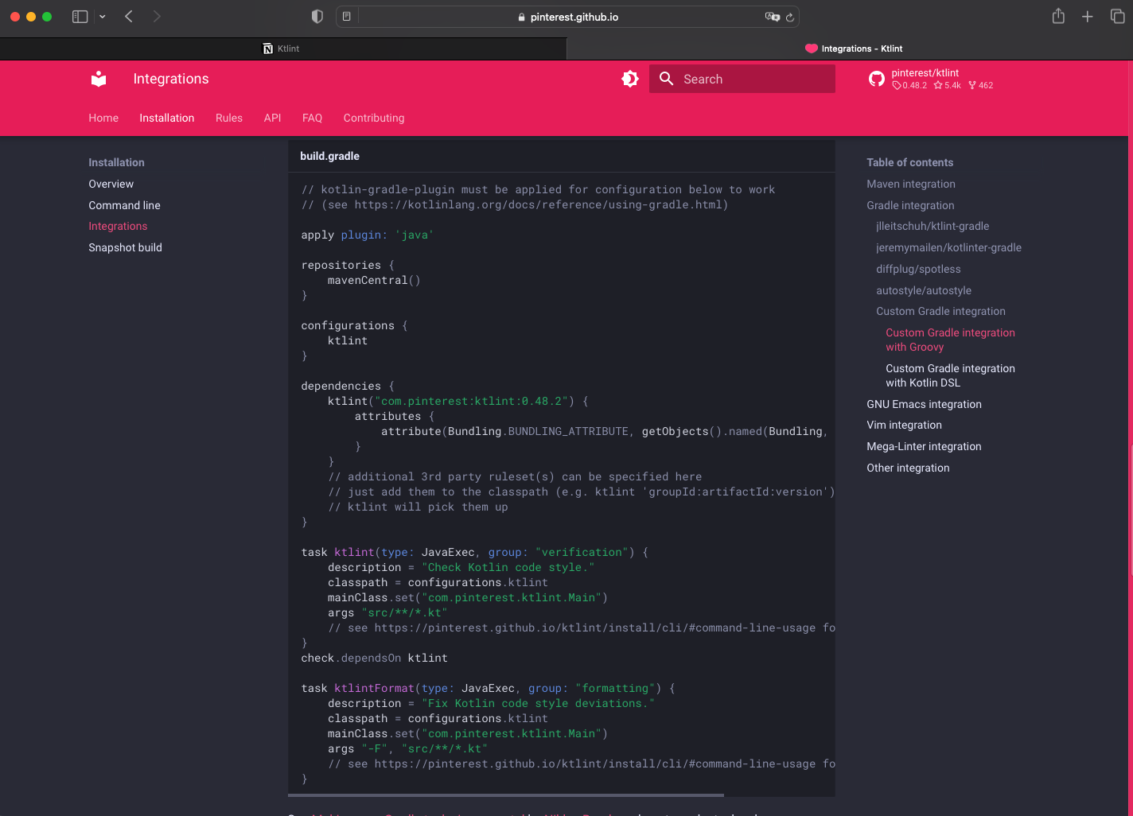Click the Integrations page title in header
Image resolution: width=1133 pixels, height=816 pixels.
coord(171,79)
